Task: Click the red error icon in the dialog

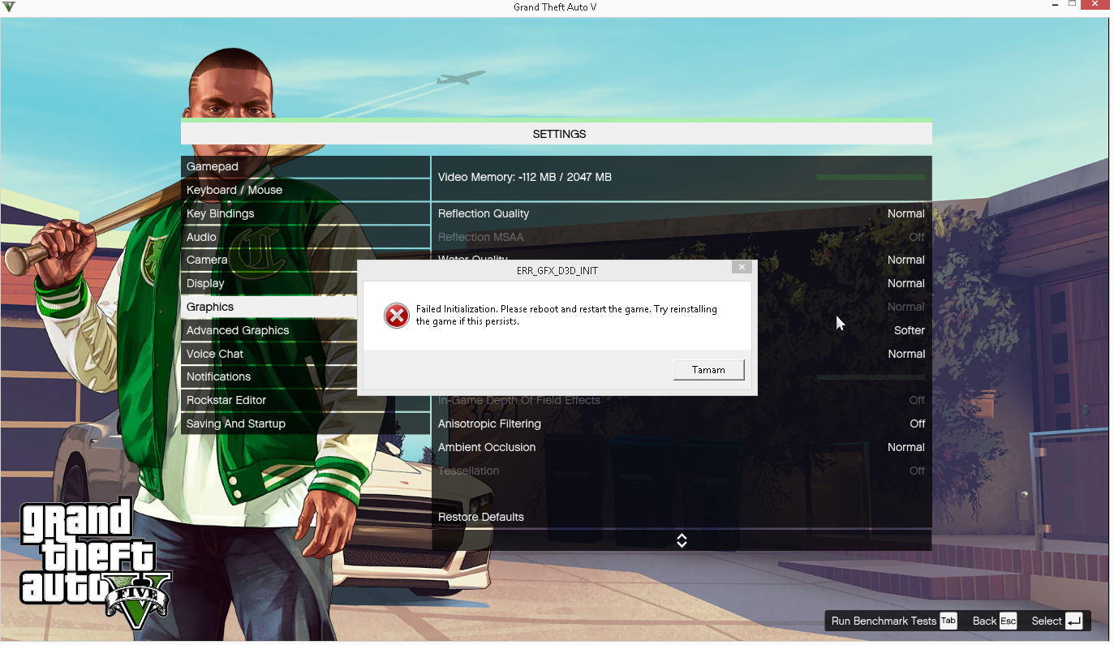Action: 397,316
